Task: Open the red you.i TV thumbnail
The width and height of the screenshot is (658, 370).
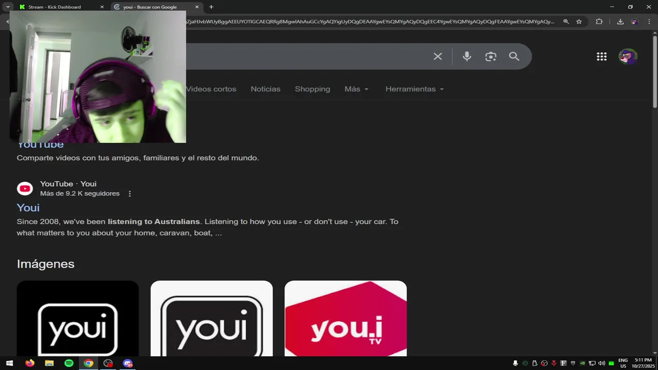Action: [345, 318]
